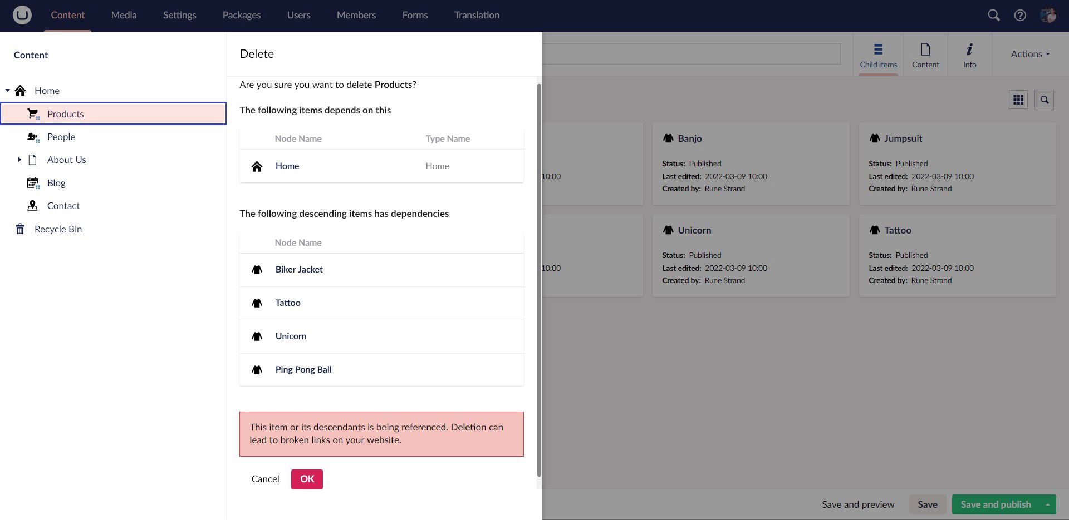Click Home node name in dependency table
The image size is (1069, 520).
[287, 166]
